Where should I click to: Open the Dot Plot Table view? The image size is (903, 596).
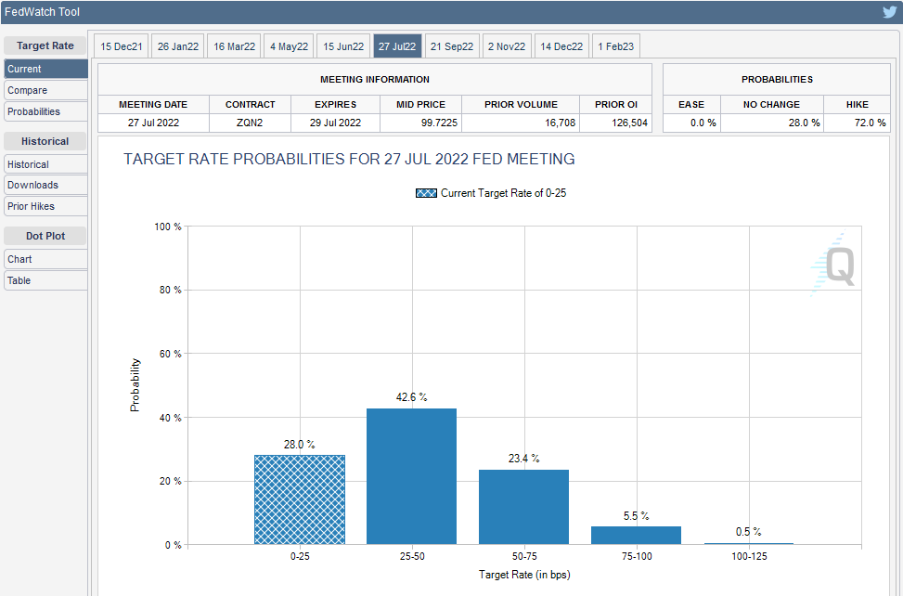click(46, 280)
